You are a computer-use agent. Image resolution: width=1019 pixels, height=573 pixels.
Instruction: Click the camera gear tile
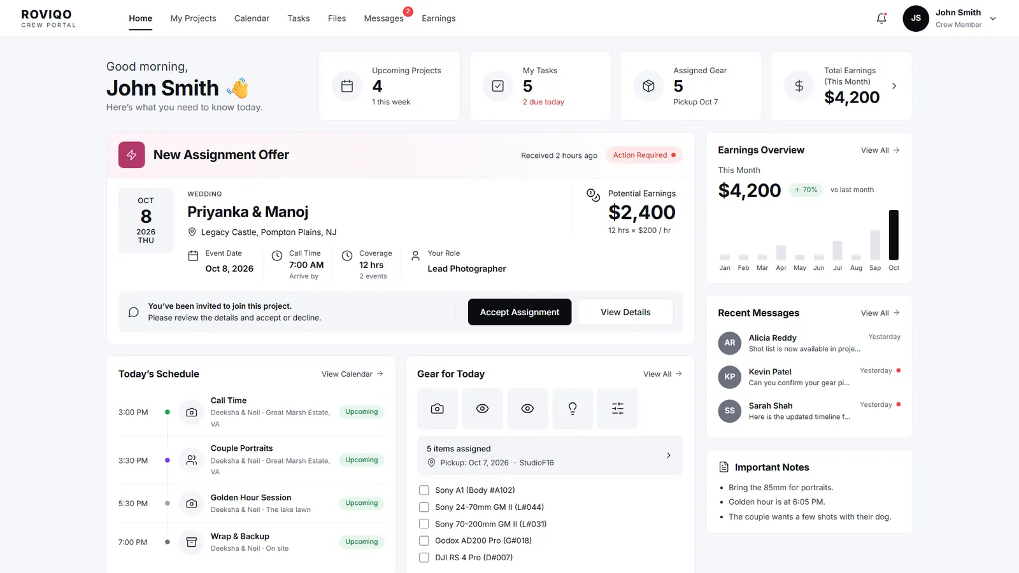point(438,409)
